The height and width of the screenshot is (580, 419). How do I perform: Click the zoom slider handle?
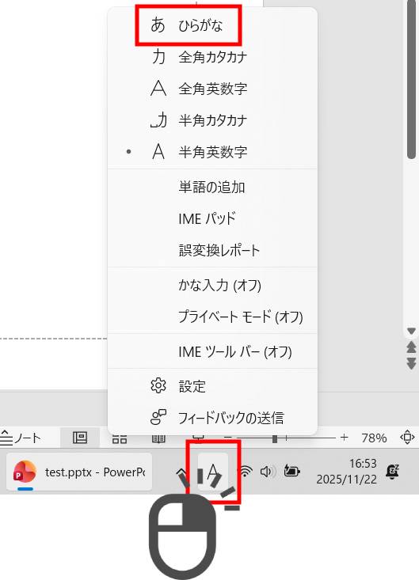(275, 438)
